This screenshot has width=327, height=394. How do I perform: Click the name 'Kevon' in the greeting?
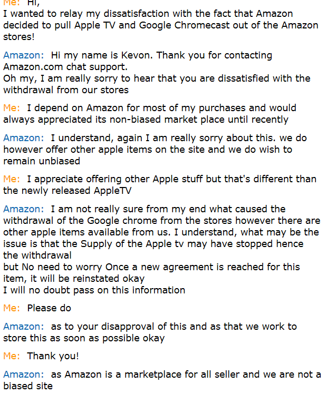136,55
